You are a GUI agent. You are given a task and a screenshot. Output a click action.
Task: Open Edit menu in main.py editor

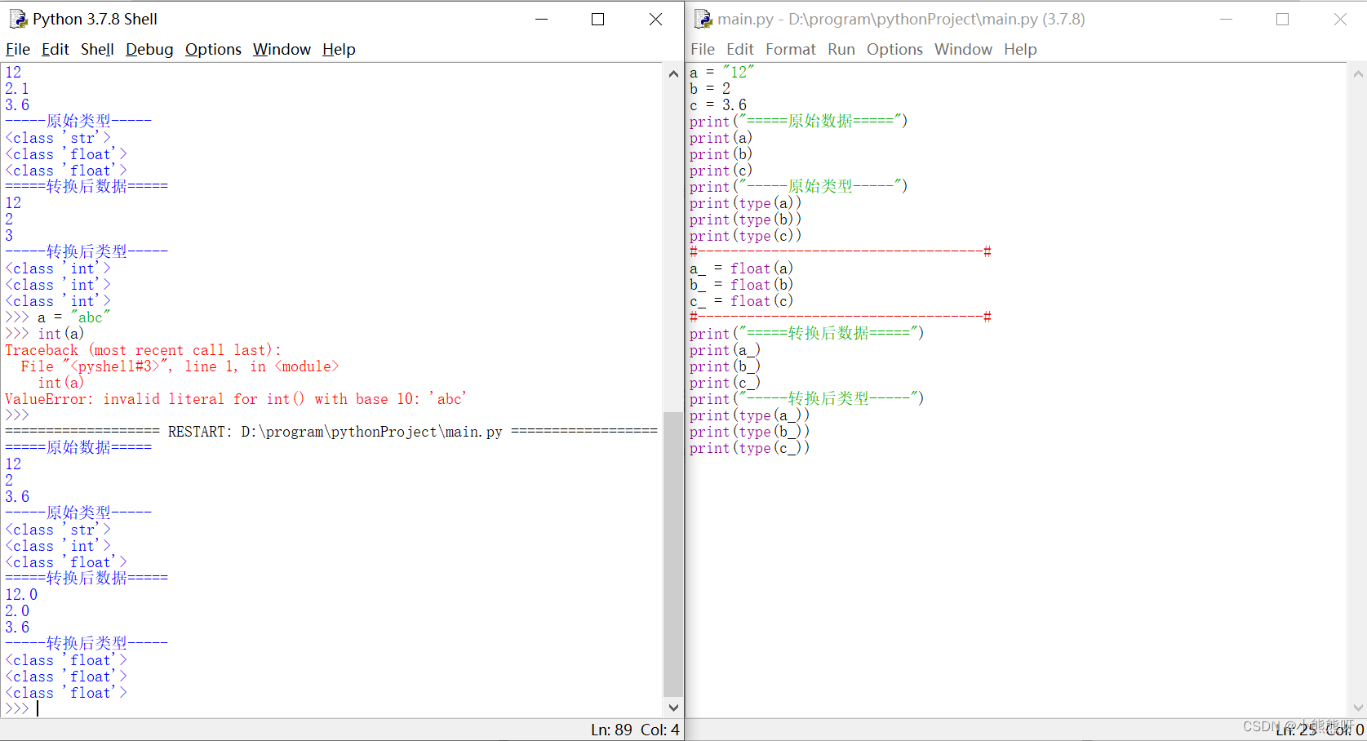pyautogui.click(x=740, y=50)
